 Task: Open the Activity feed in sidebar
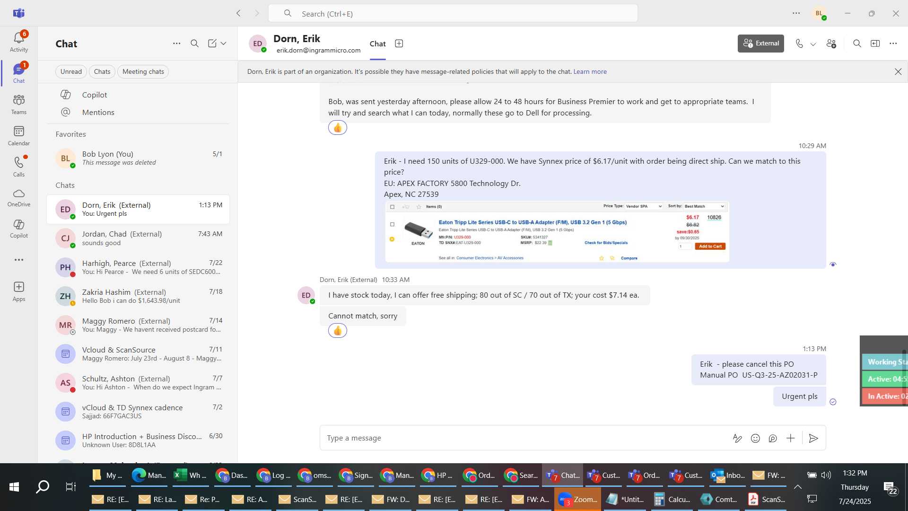click(19, 42)
